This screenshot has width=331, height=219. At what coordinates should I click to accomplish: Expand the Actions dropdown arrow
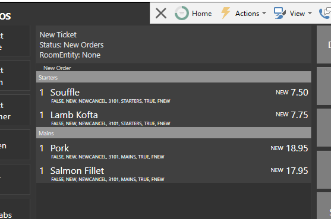click(264, 13)
